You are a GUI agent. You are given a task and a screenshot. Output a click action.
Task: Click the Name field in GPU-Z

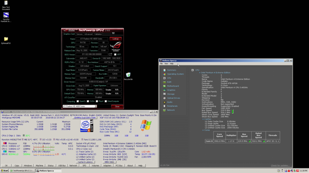click(x=92, y=39)
